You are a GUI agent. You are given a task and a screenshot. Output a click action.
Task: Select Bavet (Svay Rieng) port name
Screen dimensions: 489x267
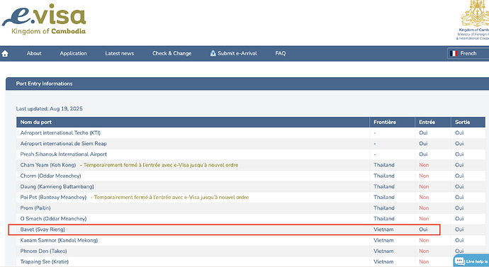tap(43, 229)
